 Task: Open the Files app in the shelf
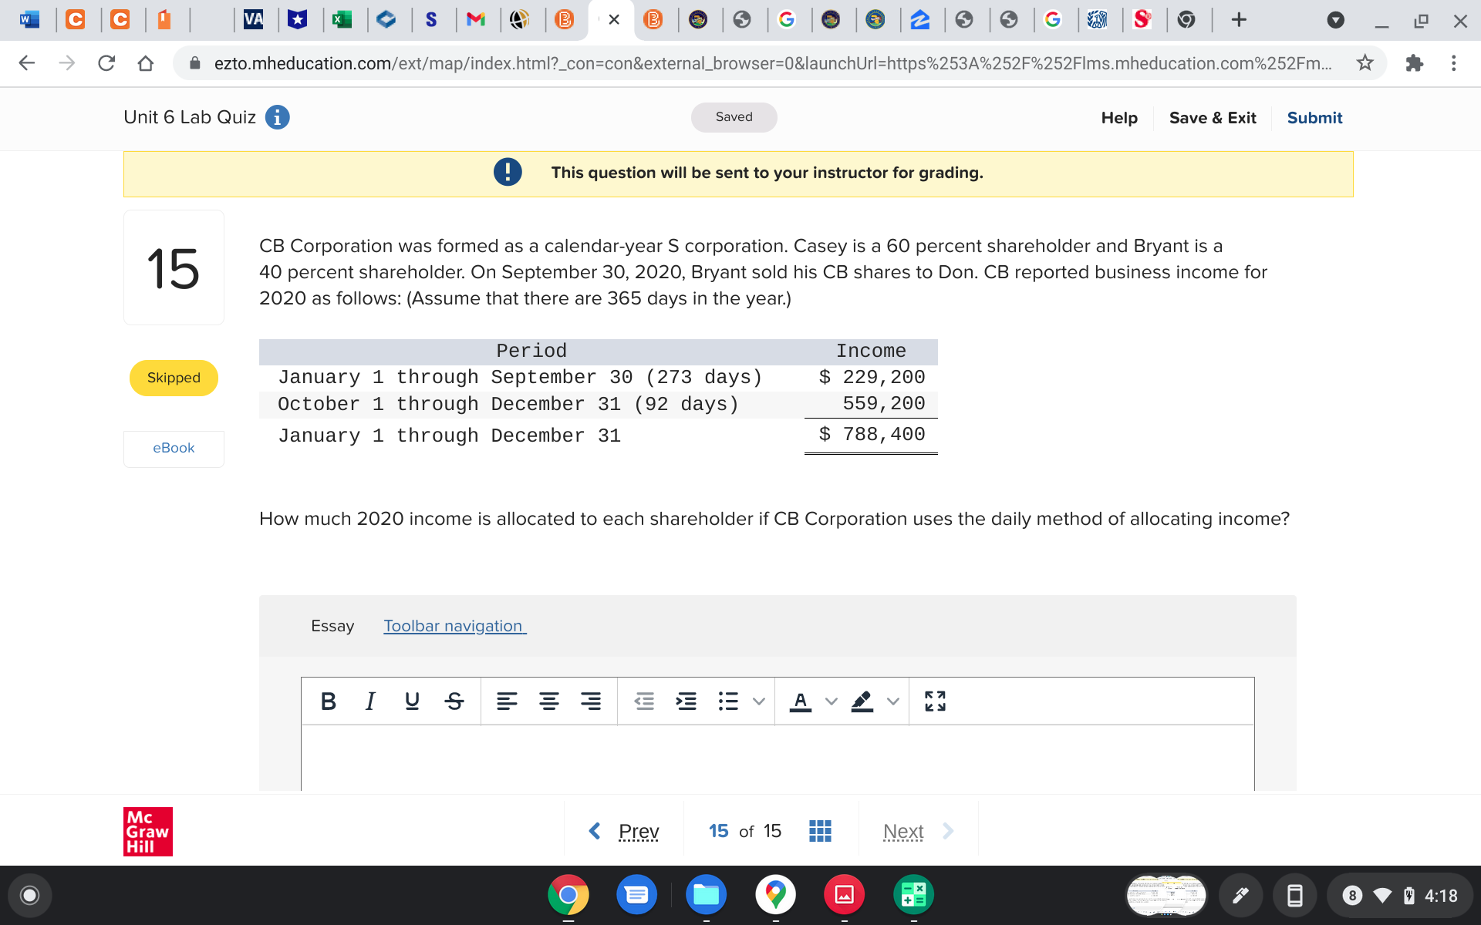[x=705, y=895]
